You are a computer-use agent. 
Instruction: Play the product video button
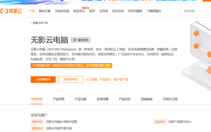[80, 40]
